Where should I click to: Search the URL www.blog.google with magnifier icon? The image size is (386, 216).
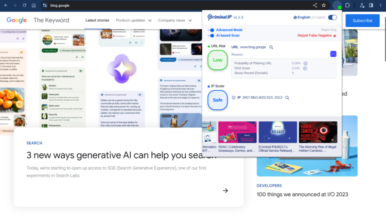pyautogui.click(x=271, y=47)
